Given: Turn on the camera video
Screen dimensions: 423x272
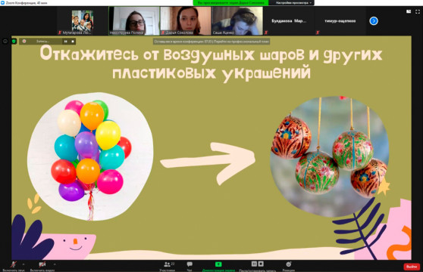Looking at the screenshot, I should (x=42, y=264).
